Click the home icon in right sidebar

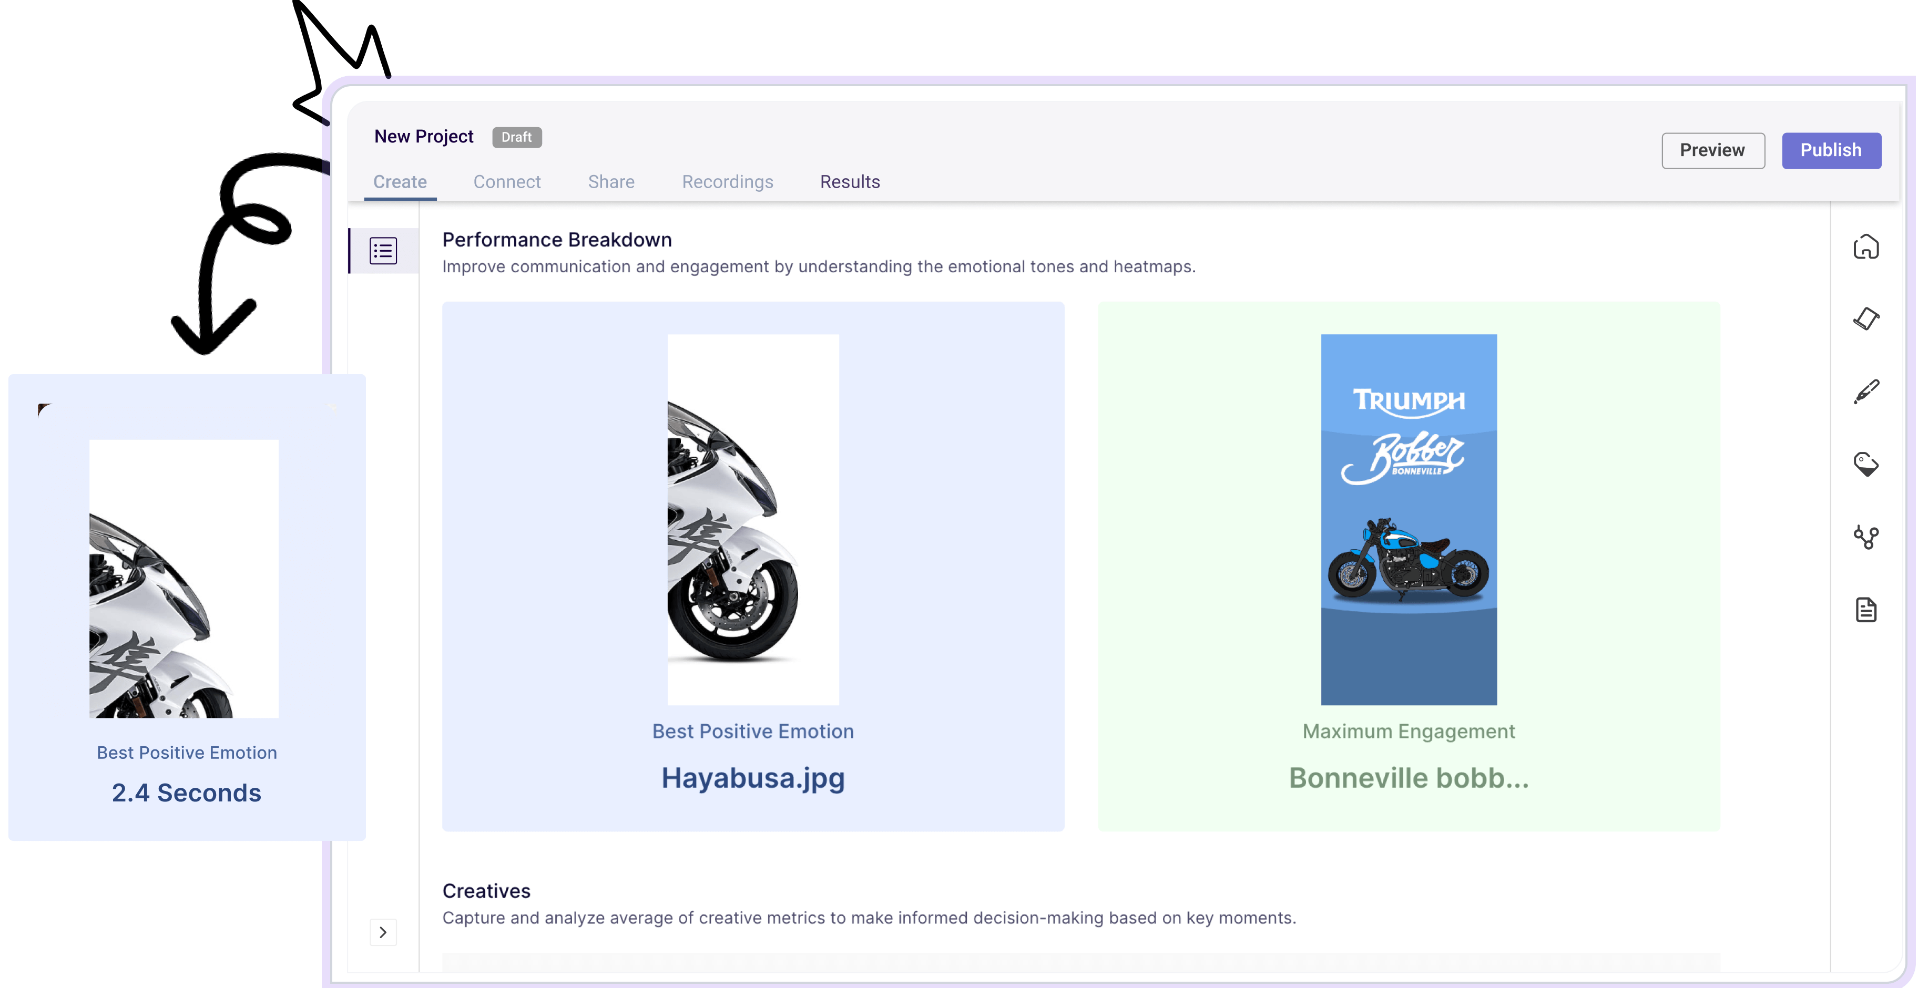[1865, 247]
